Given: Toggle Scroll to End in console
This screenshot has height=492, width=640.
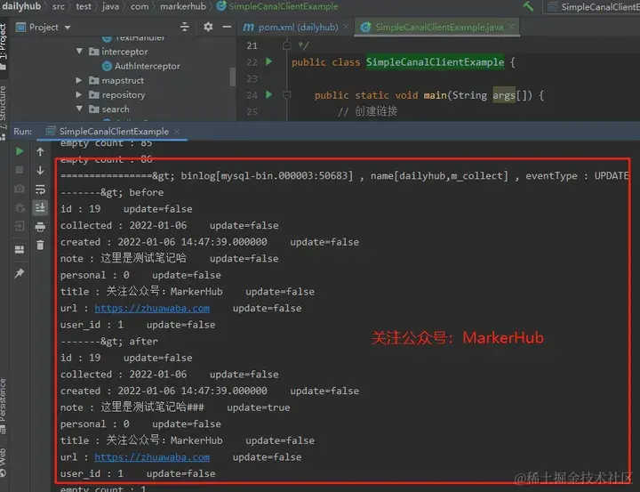Looking at the screenshot, I should click(40, 207).
